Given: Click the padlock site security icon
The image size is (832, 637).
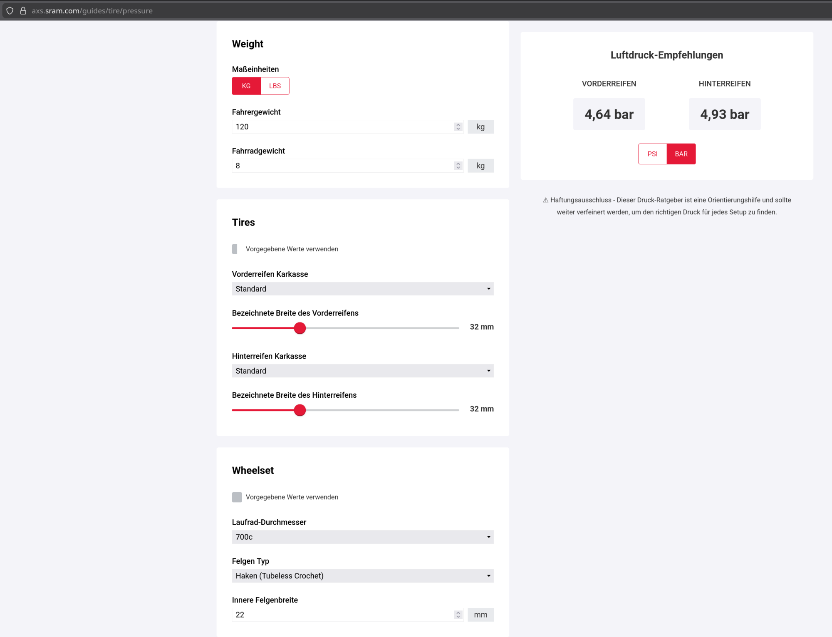Looking at the screenshot, I should click(23, 11).
